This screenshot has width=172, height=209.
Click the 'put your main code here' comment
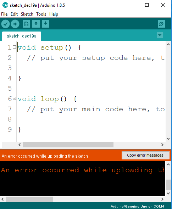(96, 109)
